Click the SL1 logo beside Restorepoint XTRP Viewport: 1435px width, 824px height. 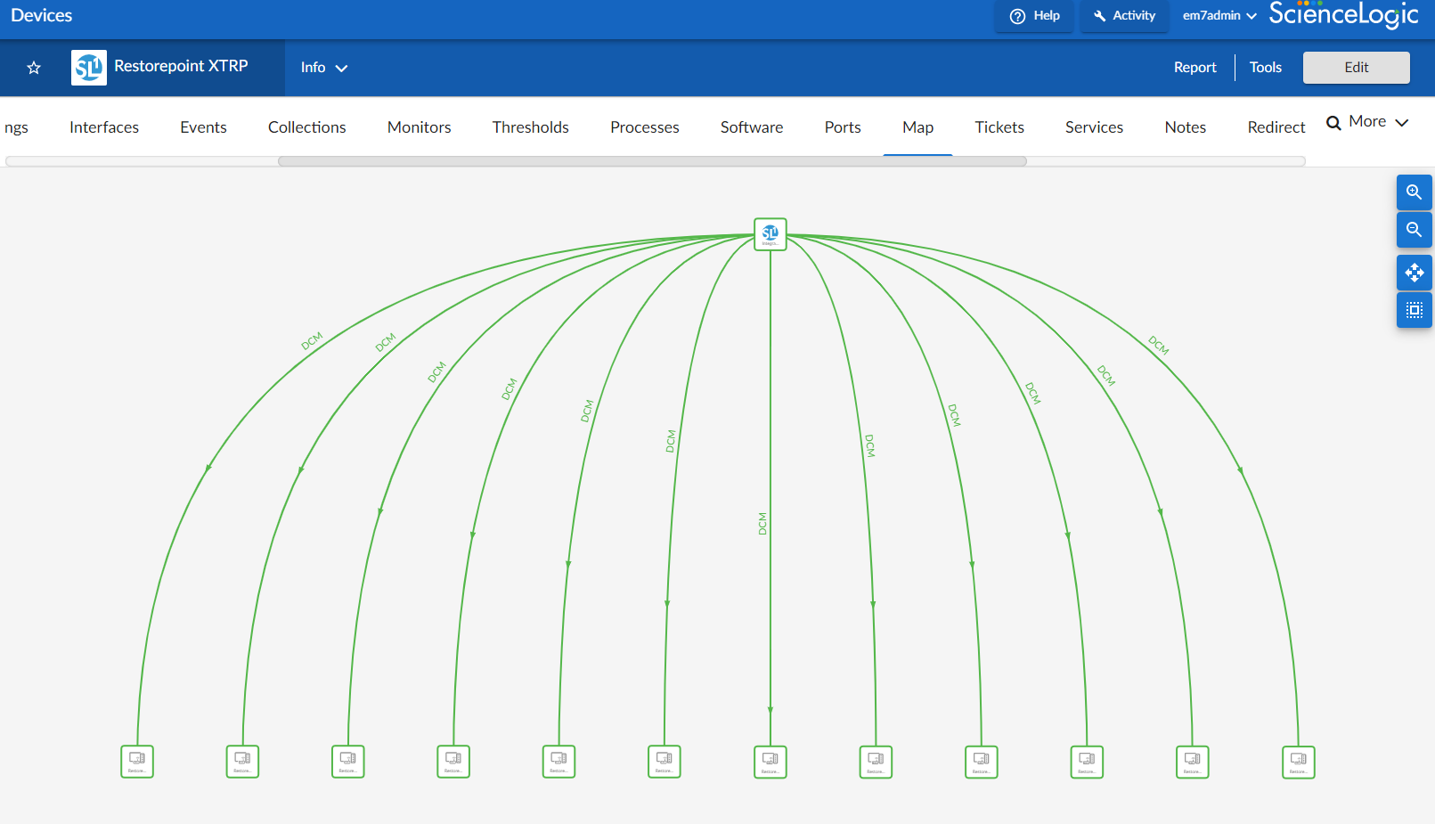88,67
